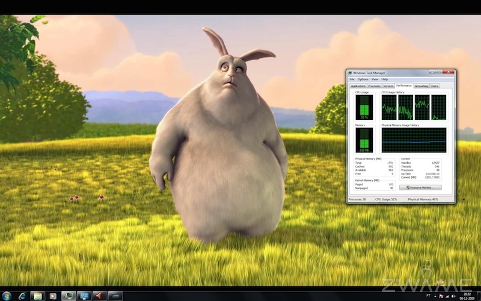Click the CPU Usage 52% gauge
Image resolution: width=481 pixels, height=301 pixels.
point(364,107)
